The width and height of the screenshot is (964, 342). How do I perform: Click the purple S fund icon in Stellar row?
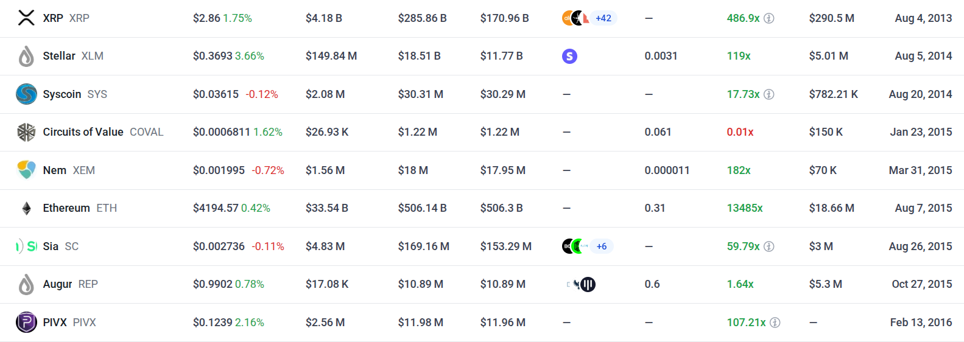coord(569,56)
